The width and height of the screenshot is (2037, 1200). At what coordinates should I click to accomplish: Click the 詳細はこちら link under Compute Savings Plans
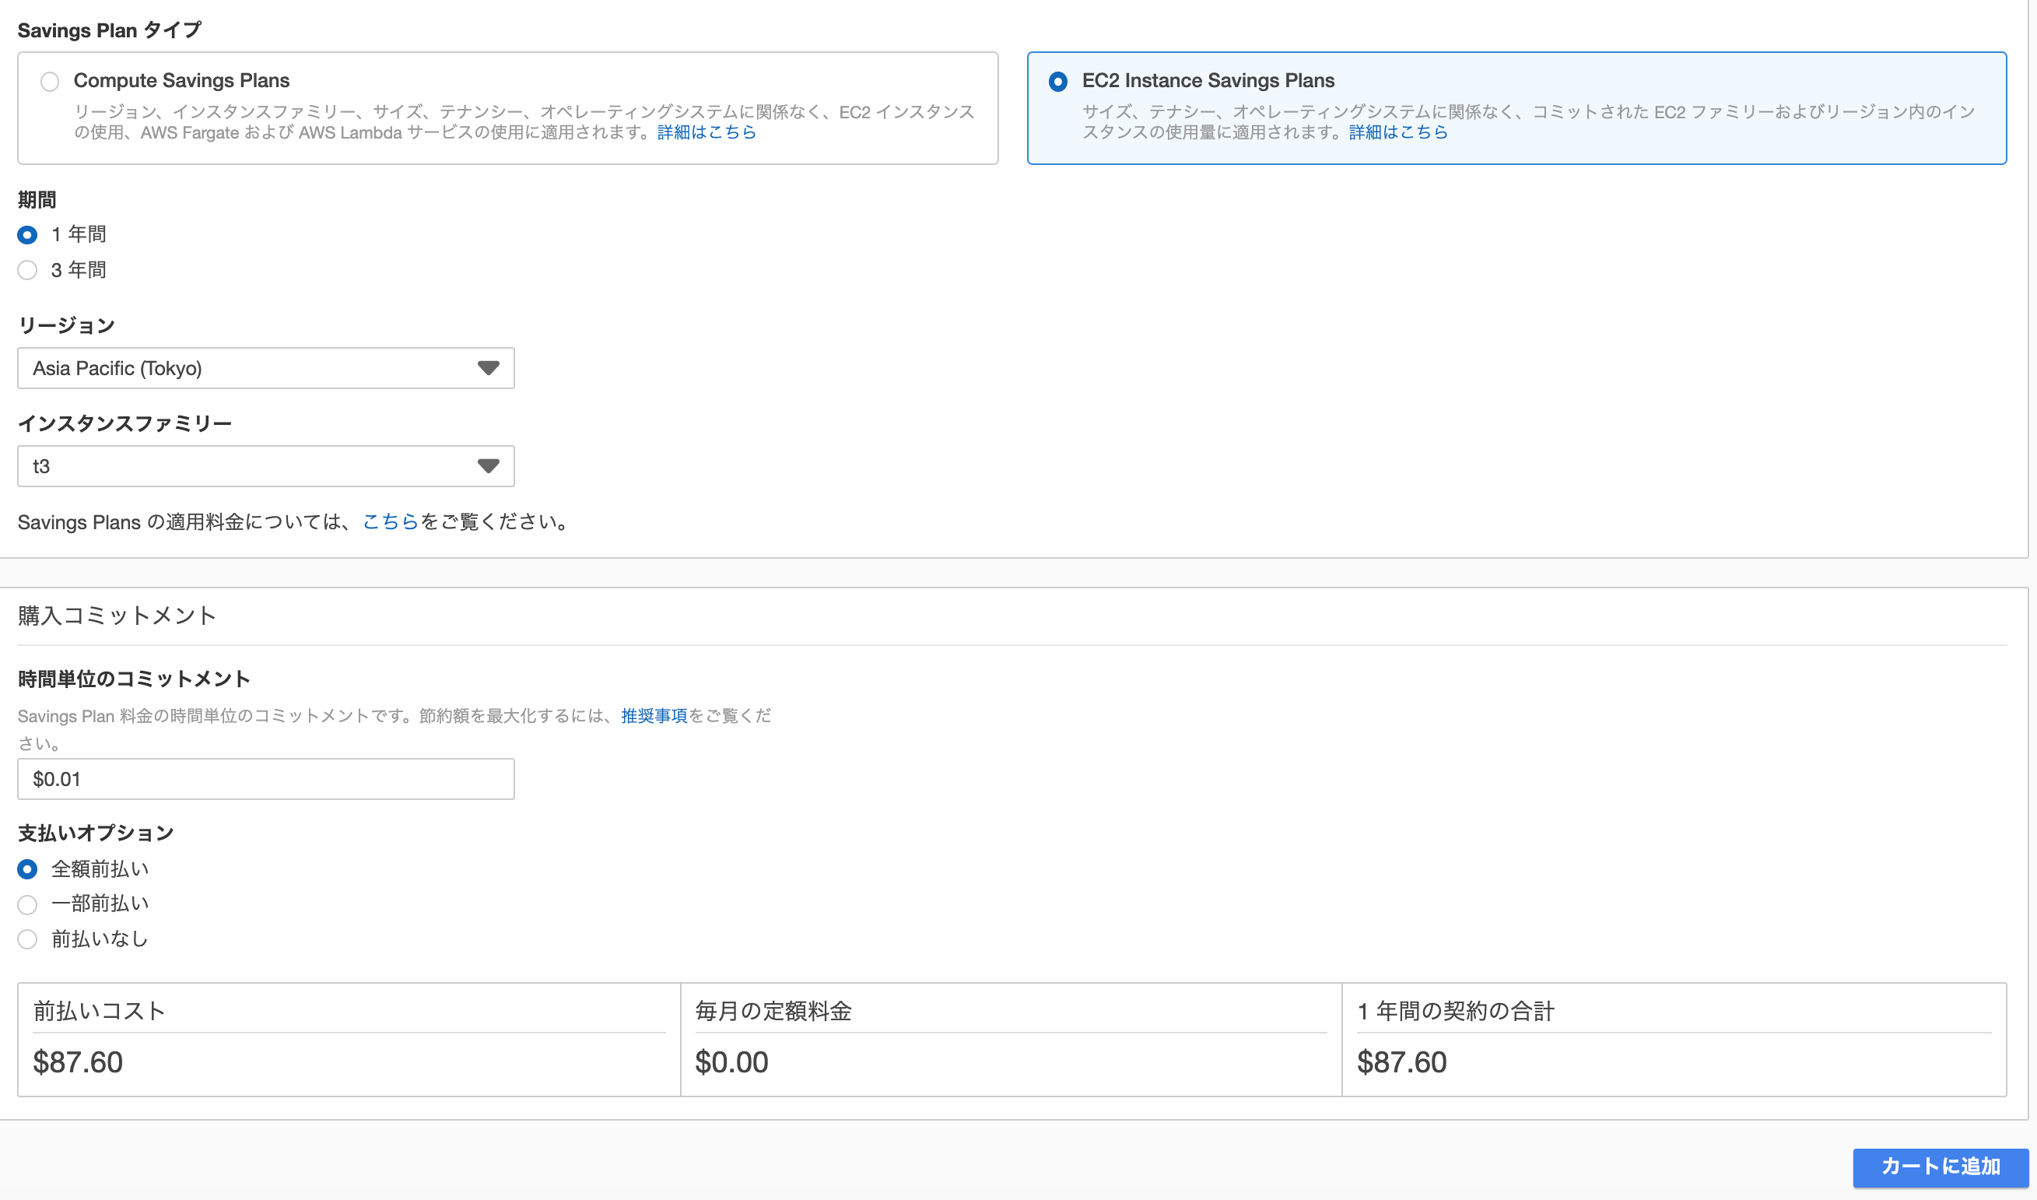tap(706, 132)
